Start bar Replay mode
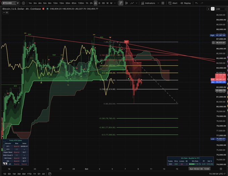228x176 pixels. click(x=186, y=3)
